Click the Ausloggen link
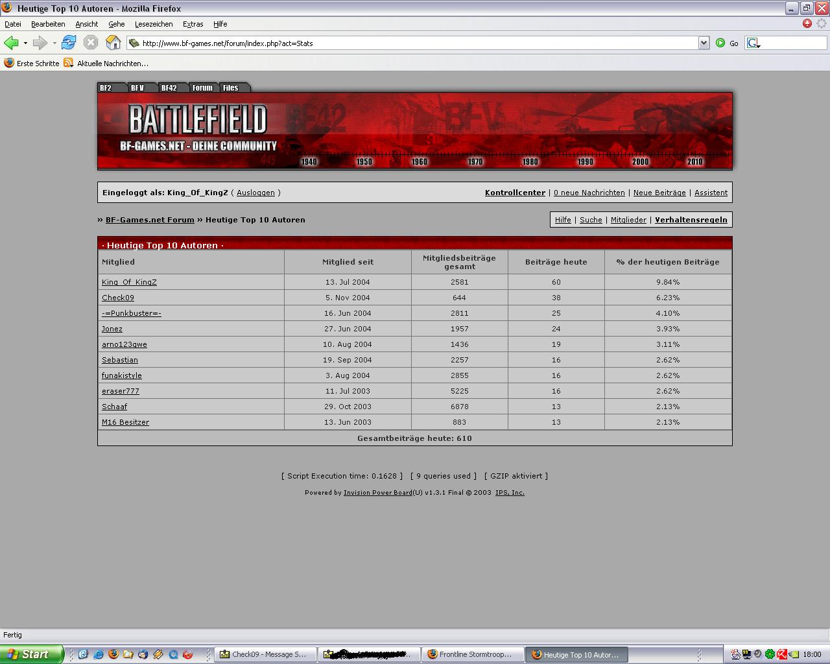The image size is (830, 664). (255, 193)
